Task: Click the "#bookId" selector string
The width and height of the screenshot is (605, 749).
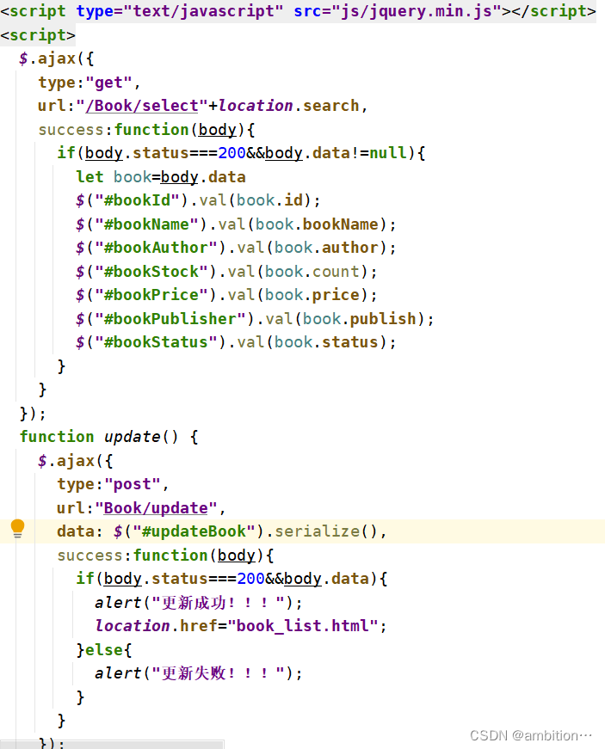Action: click(x=137, y=200)
